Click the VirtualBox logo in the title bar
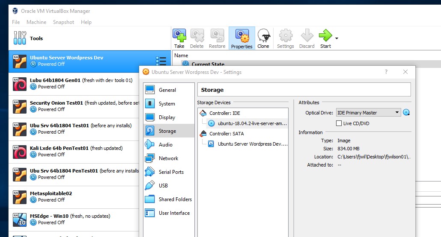 [x=15, y=11]
